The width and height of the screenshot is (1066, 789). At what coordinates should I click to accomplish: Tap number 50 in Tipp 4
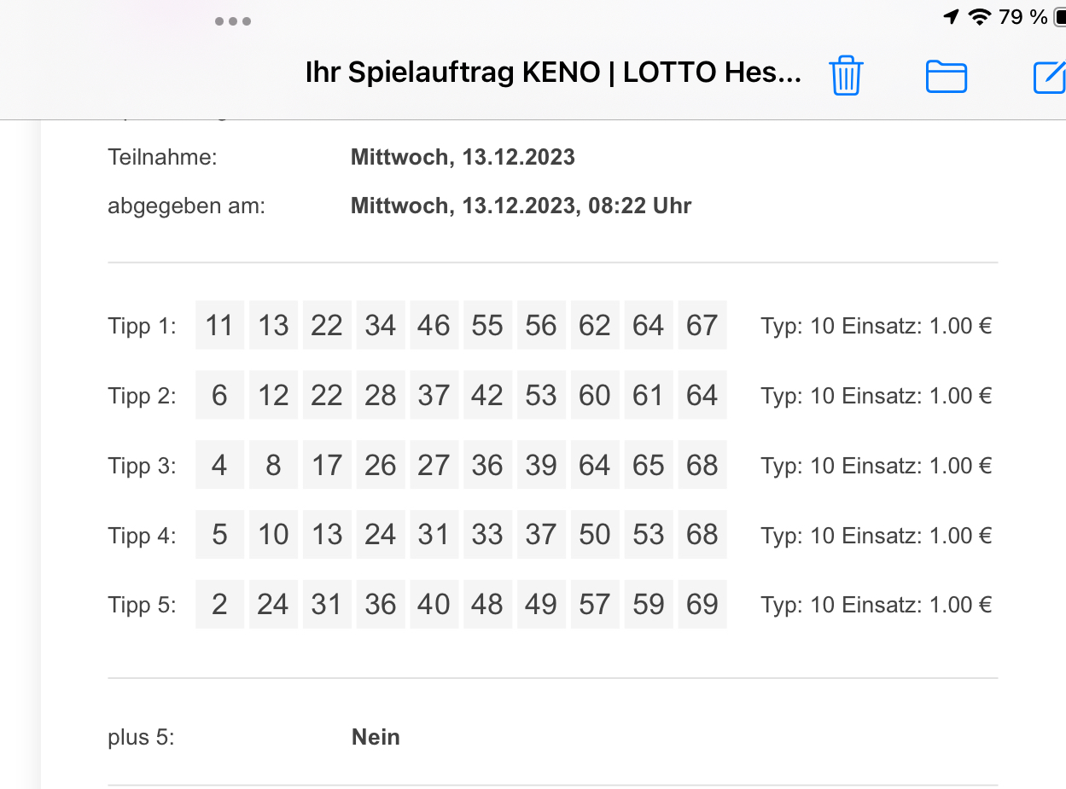pos(595,535)
